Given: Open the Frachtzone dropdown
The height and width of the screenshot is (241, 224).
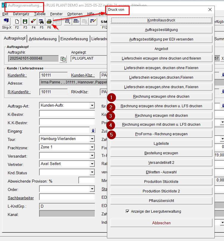Looking at the screenshot, I should click(92, 147).
